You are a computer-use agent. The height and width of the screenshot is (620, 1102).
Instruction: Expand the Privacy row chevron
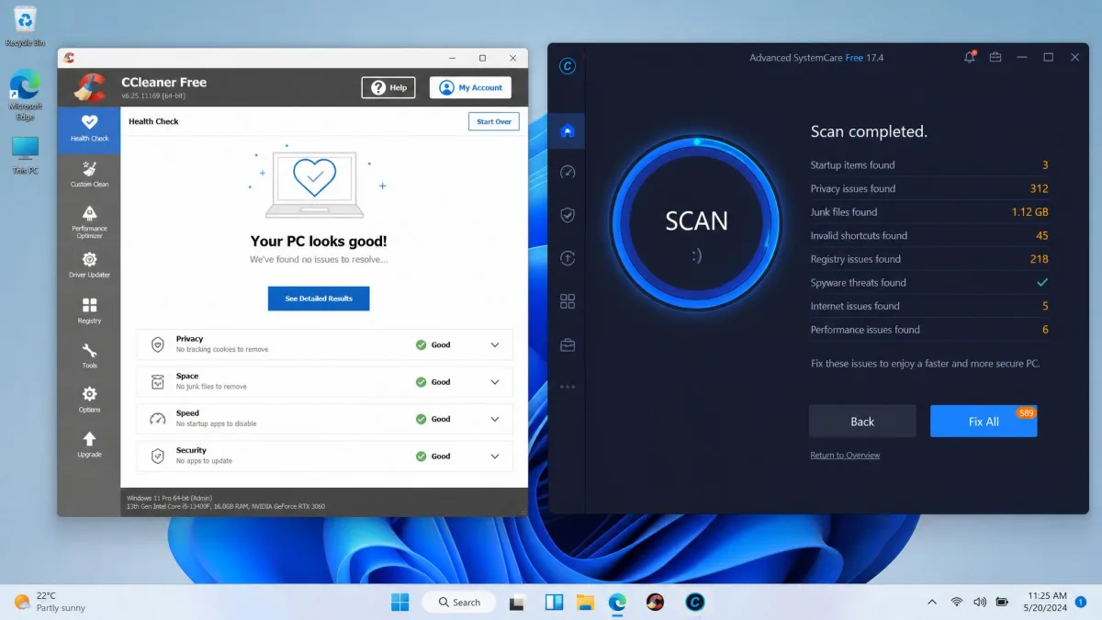pos(495,345)
